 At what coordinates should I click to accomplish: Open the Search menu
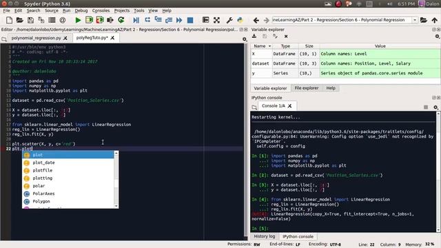[33, 11]
